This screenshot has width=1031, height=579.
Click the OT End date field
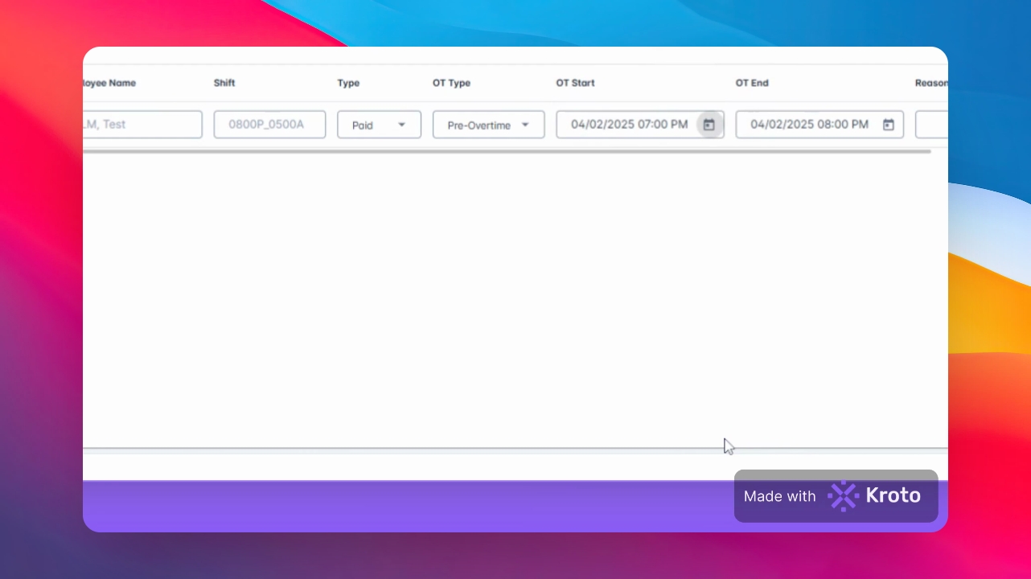point(819,125)
